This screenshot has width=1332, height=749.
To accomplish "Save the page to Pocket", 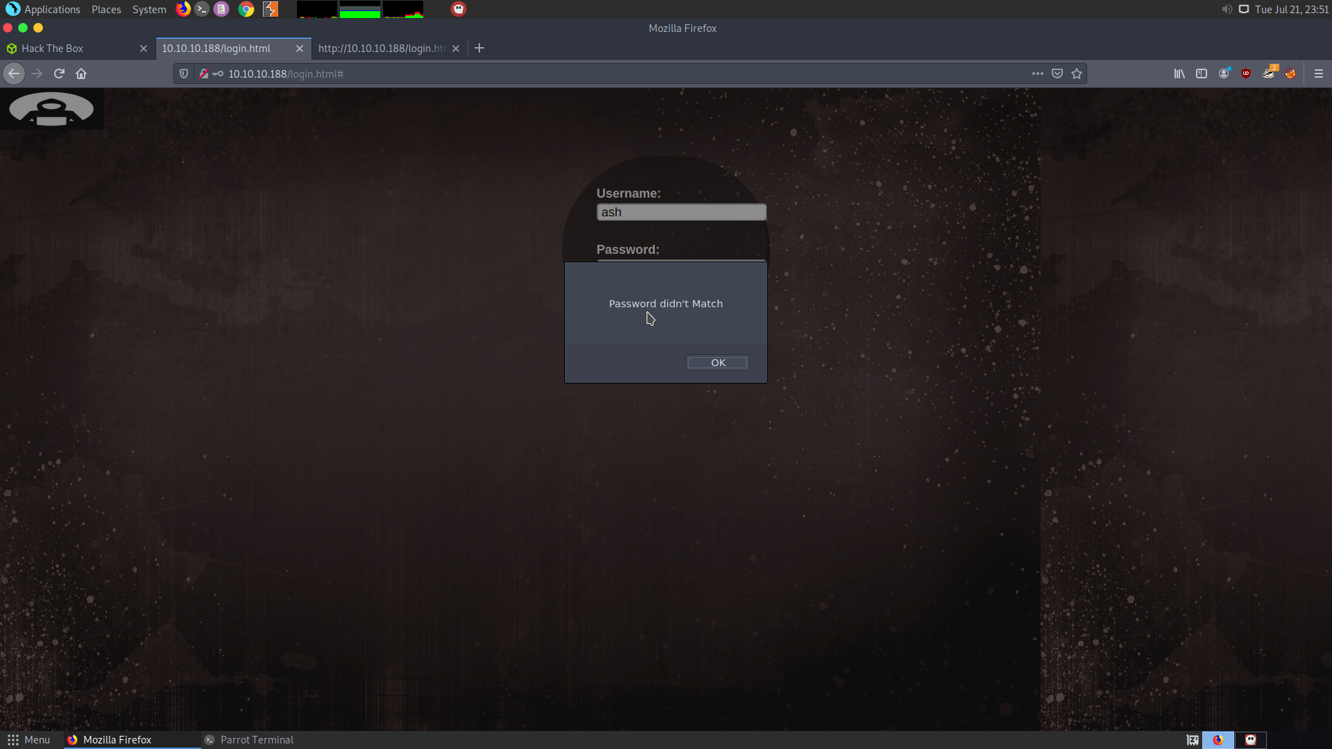I will tap(1057, 74).
